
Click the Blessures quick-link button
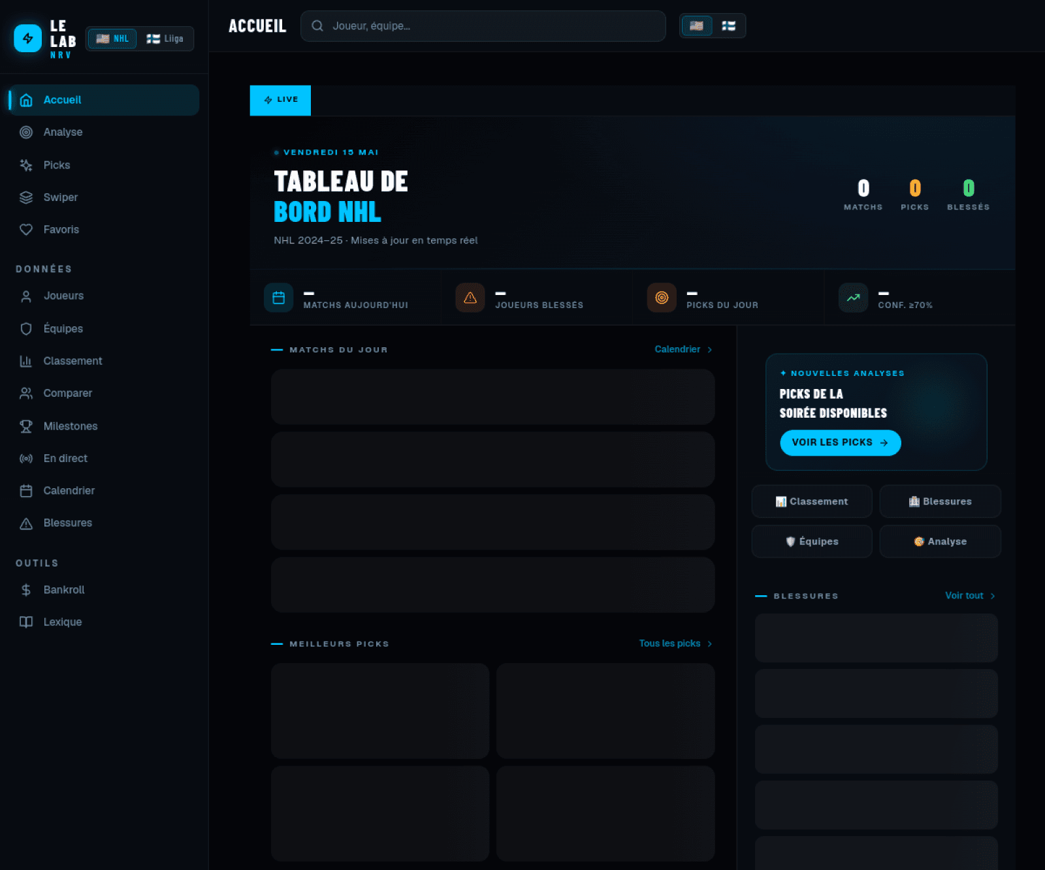point(940,502)
